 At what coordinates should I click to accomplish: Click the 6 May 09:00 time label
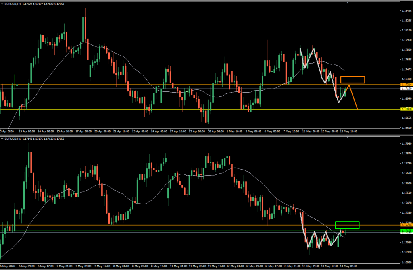point(26,266)
